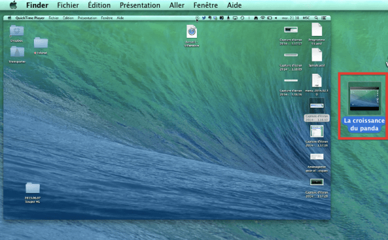
Task: Select the Capture d'écran 1.18.09 thumbnail
Action: pyautogui.click(x=291, y=55)
